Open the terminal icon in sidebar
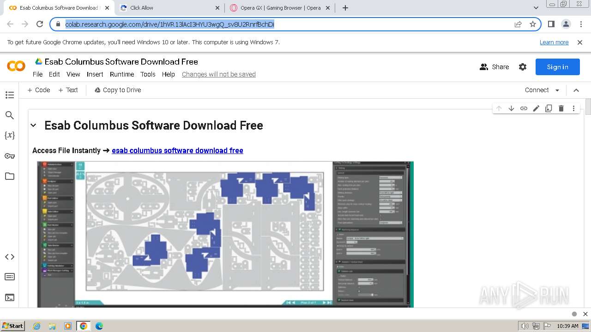Viewport: 591px width, 332px height. (x=9, y=297)
